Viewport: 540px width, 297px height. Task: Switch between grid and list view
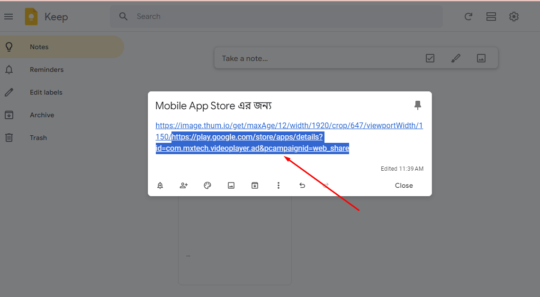491,16
